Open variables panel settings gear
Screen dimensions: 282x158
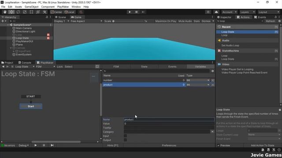point(212,71)
